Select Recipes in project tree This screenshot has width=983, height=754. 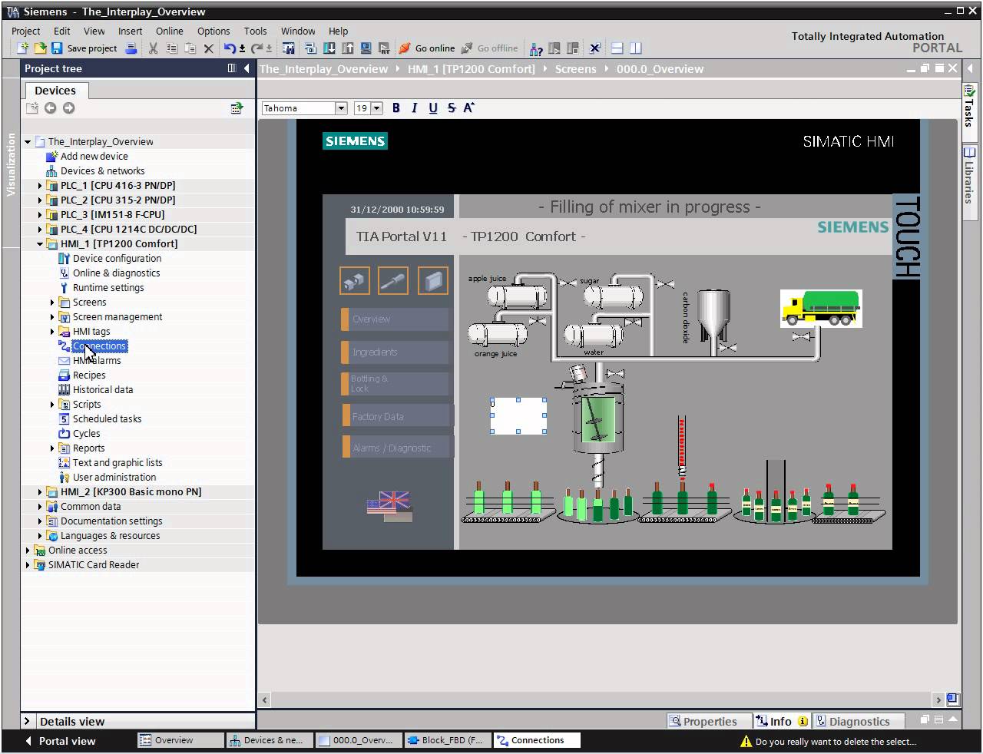coord(89,375)
